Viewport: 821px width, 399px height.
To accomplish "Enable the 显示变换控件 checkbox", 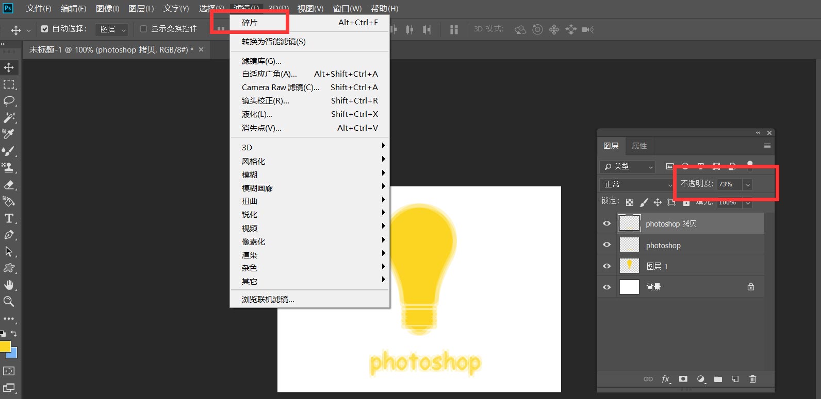I will [144, 29].
